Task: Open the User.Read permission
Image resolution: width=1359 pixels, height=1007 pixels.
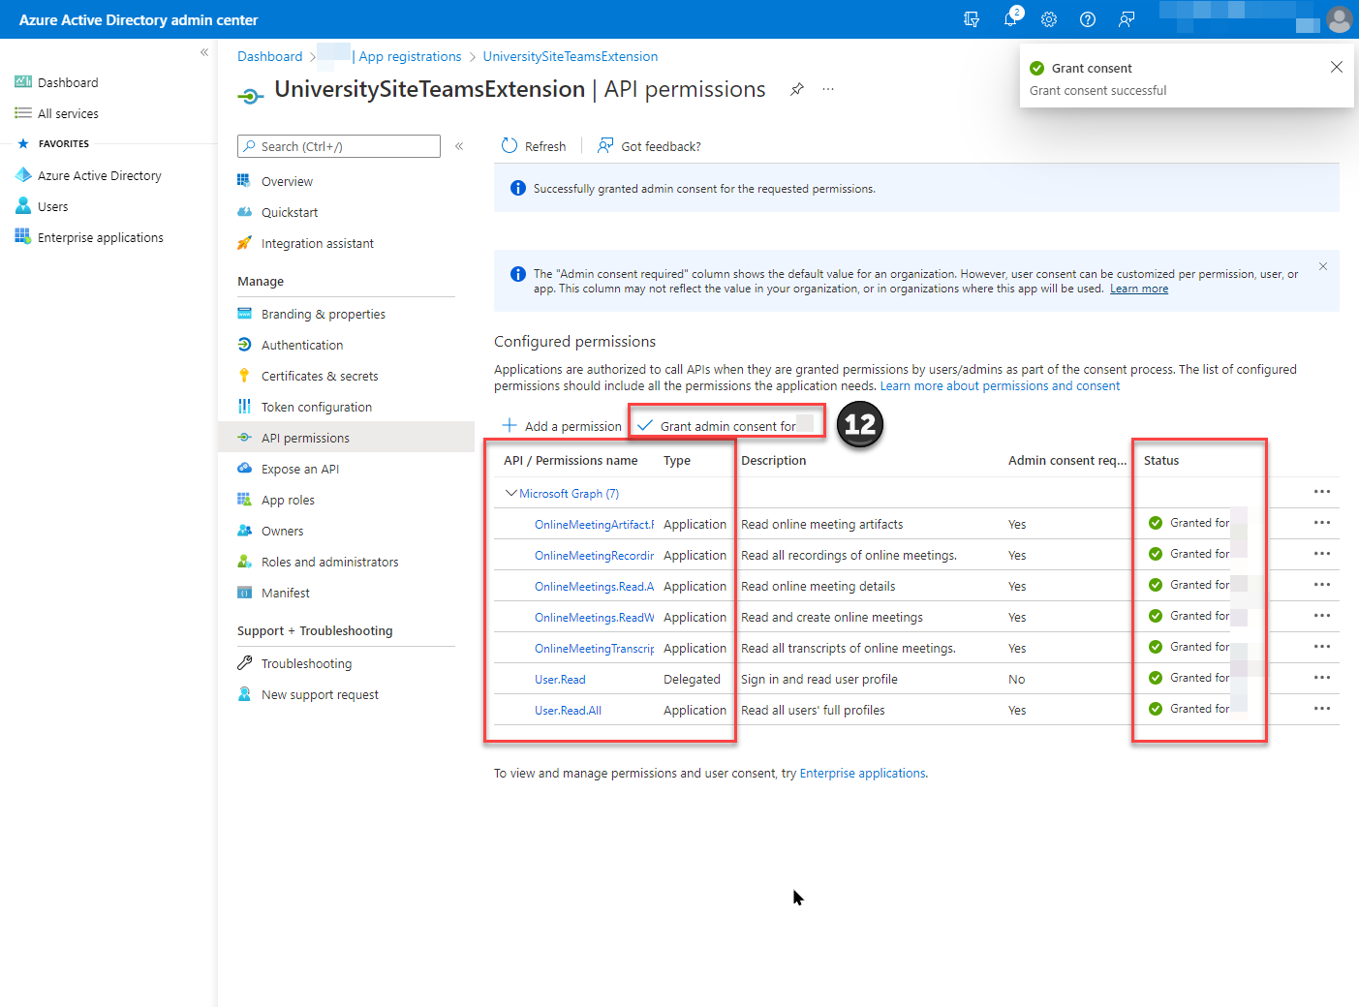Action: (x=560, y=679)
